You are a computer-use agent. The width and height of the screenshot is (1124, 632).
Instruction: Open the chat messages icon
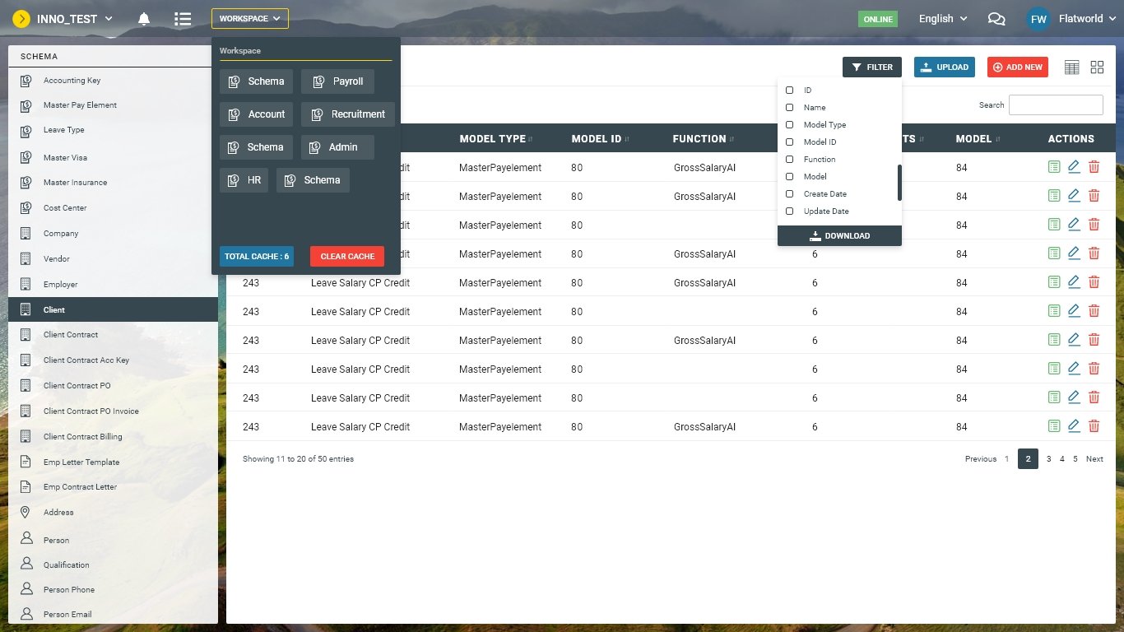pos(996,19)
